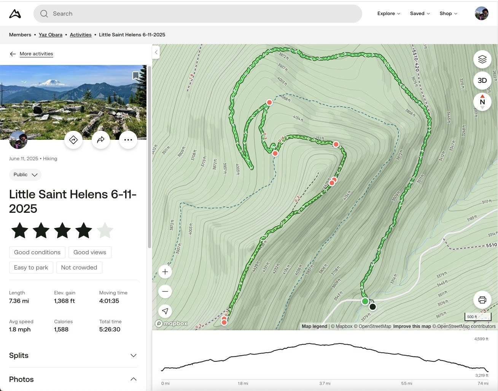The width and height of the screenshot is (498, 391).
Task: Click the AllTrails logo icon
Action: coord(15,14)
